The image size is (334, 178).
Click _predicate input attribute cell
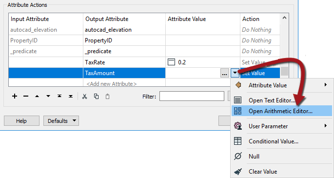point(46,51)
